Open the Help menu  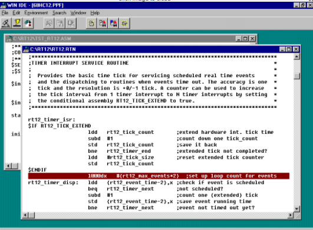click(95, 13)
